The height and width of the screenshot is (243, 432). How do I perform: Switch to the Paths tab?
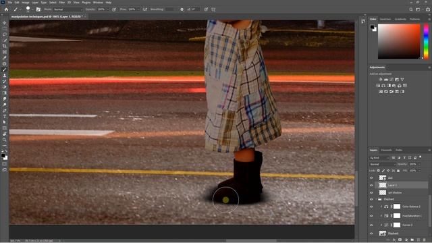click(x=399, y=151)
